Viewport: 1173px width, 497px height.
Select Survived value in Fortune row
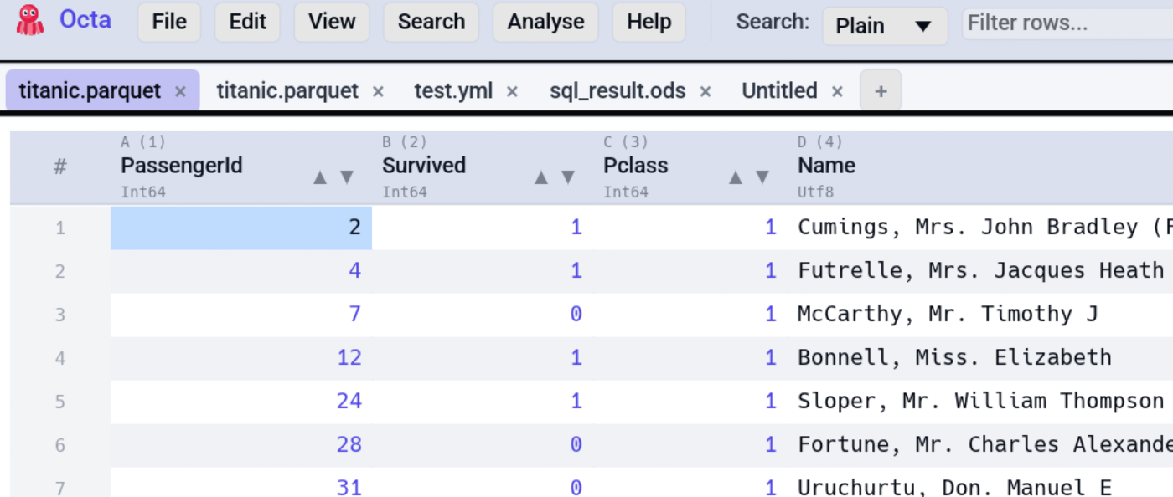483,445
